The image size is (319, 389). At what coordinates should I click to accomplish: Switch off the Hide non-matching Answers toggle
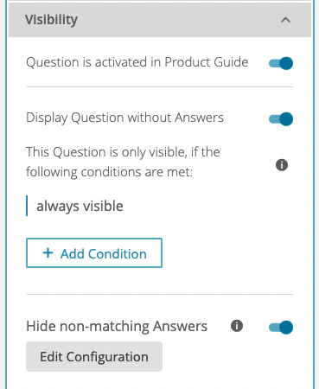[x=281, y=327]
